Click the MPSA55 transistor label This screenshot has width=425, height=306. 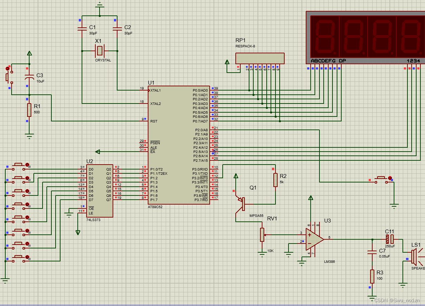point(256,216)
